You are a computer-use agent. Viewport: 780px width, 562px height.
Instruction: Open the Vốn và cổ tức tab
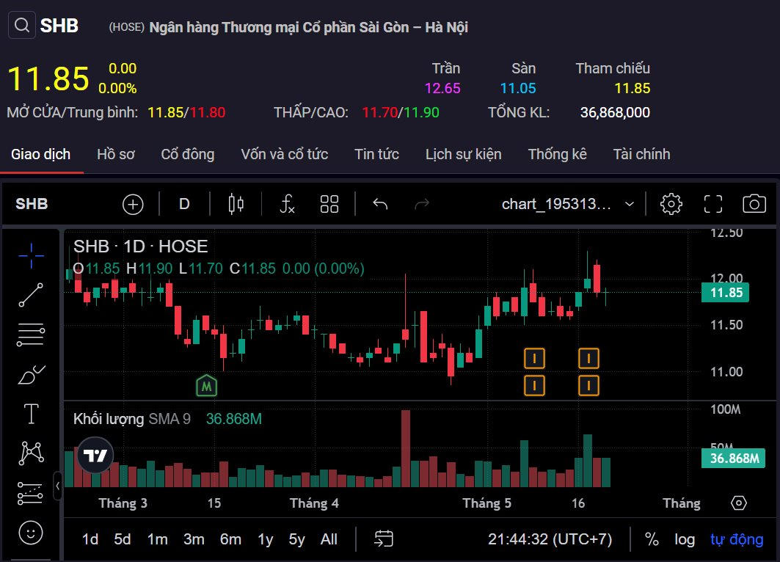285,154
